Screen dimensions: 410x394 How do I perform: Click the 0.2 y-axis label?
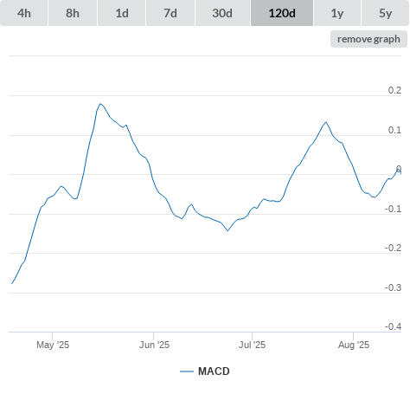(x=394, y=90)
